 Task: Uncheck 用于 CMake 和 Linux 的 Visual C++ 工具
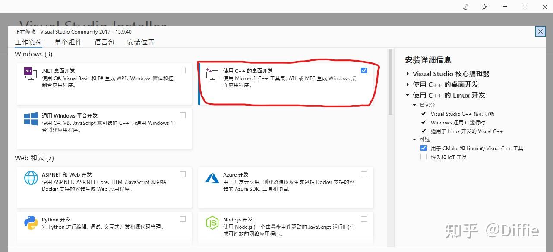click(x=423, y=148)
